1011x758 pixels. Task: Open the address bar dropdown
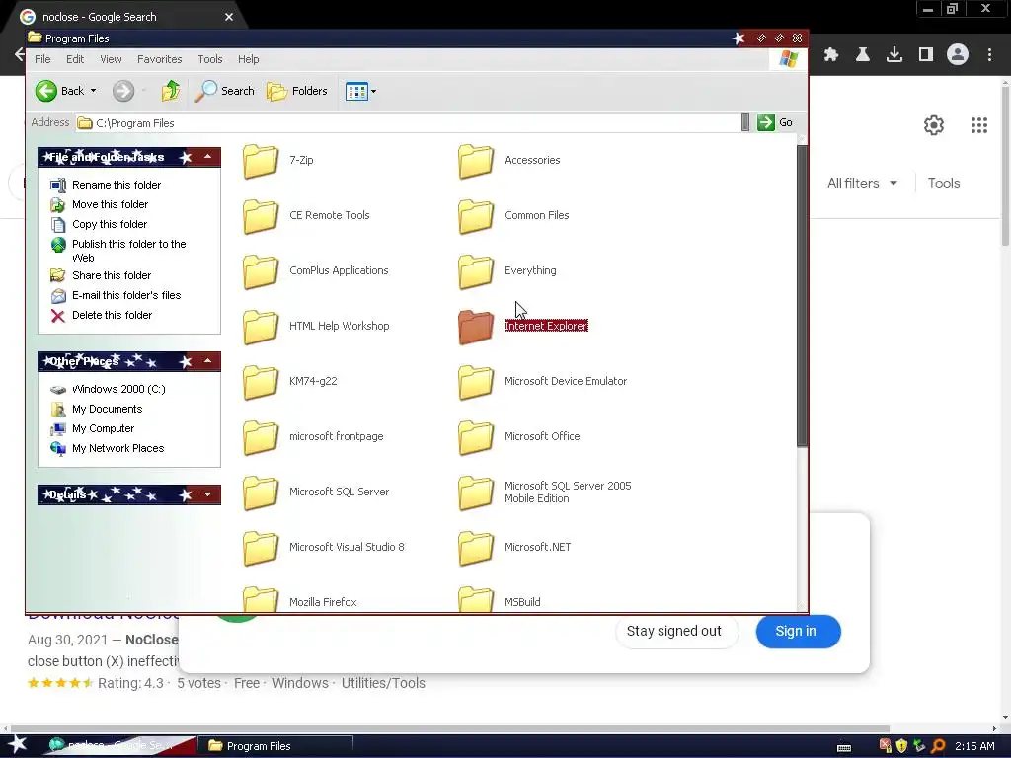pos(745,122)
